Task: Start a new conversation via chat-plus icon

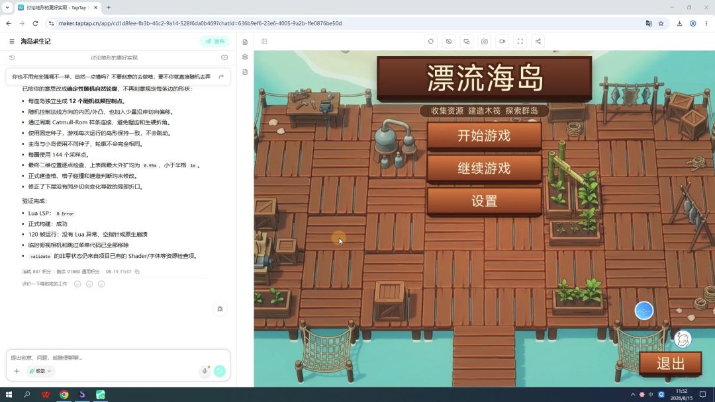Action: point(224,58)
